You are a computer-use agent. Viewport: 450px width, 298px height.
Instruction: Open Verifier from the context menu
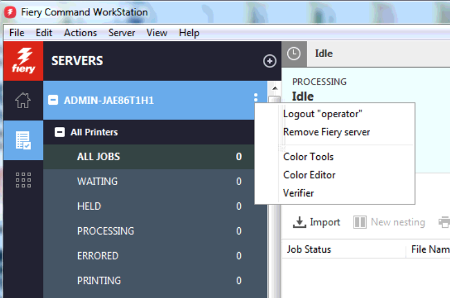[298, 193]
